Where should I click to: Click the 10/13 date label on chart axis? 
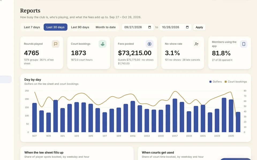point(147,136)
